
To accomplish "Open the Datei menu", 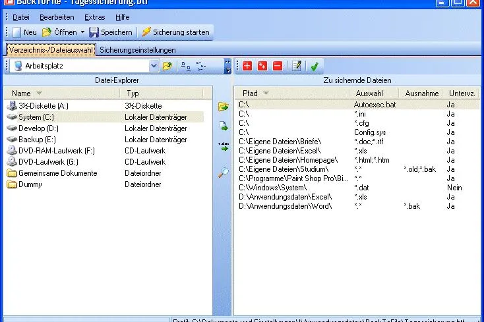I will [20, 17].
